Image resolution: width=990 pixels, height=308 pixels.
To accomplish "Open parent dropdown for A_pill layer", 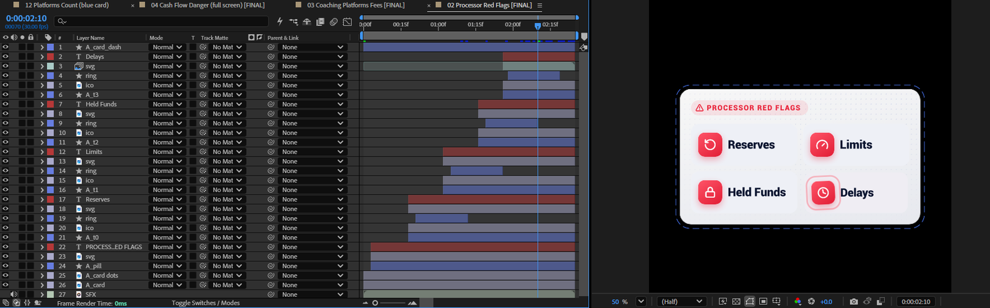I will click(311, 266).
